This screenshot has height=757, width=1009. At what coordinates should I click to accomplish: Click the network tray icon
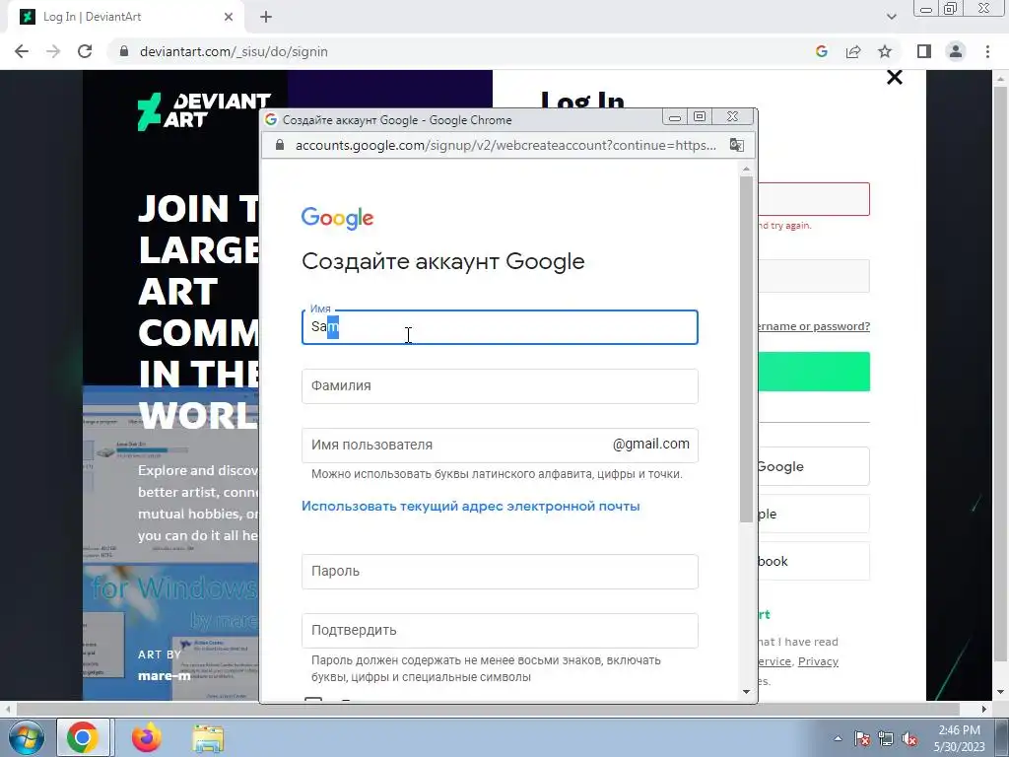tap(886, 738)
